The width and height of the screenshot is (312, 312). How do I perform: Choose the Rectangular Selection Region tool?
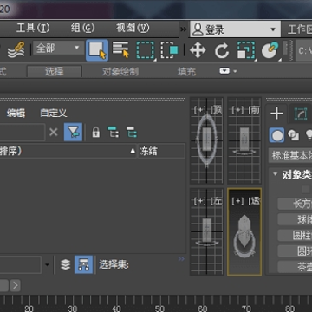[146, 50]
